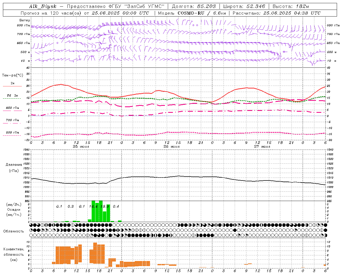Click the Осадки precipitation label
The height and width of the screenshot is (273, 341).
pyautogui.click(x=14, y=210)
